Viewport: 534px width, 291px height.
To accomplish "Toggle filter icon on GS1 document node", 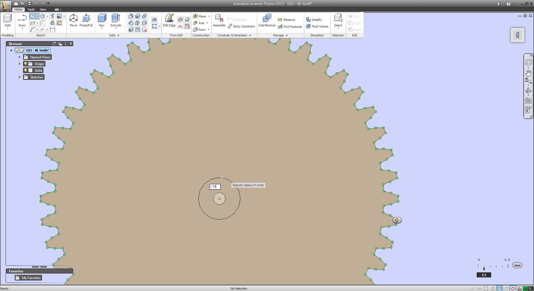I will tap(22, 50).
